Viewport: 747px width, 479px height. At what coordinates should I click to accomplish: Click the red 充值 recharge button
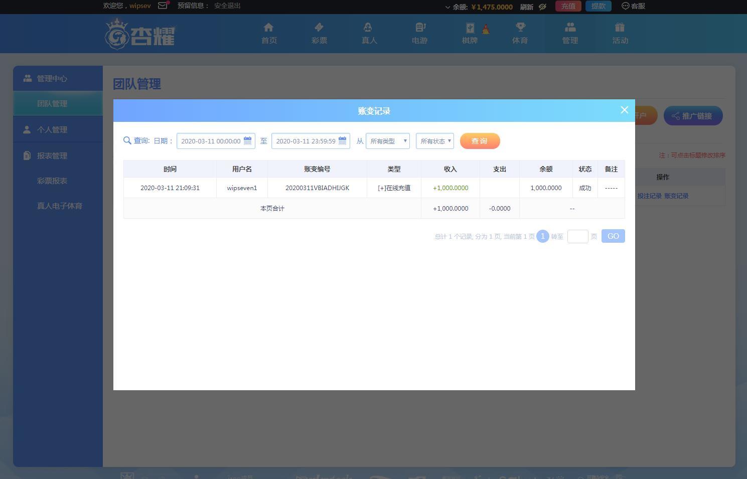pyautogui.click(x=568, y=6)
